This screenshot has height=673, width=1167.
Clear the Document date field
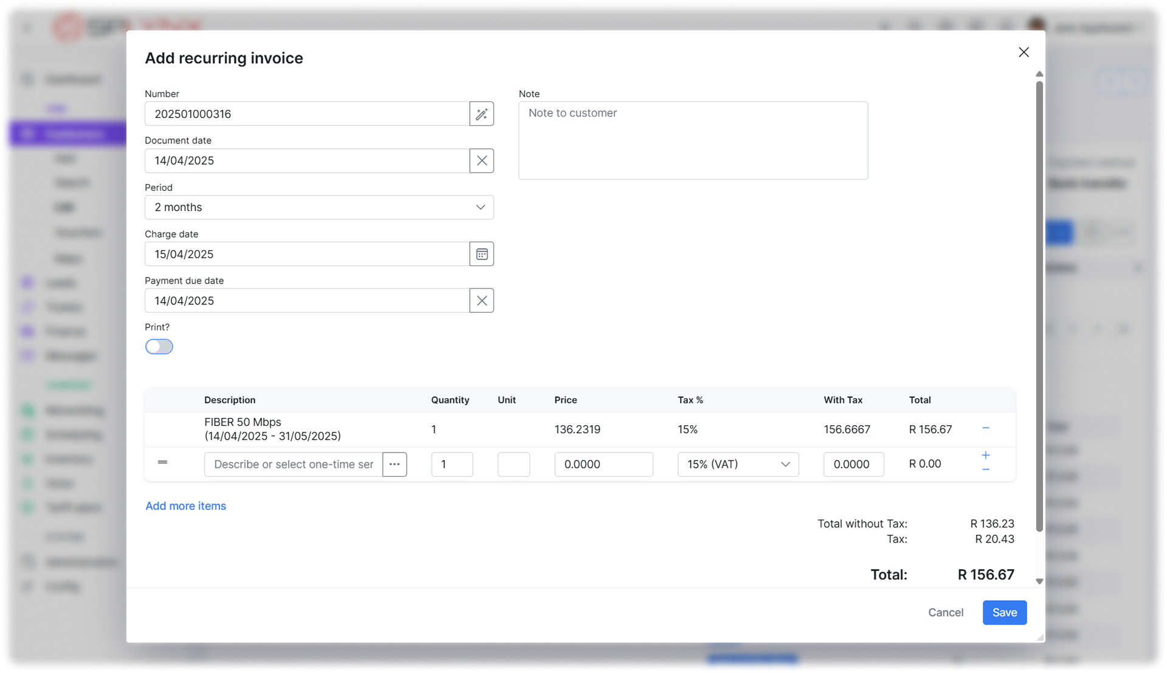coord(481,161)
